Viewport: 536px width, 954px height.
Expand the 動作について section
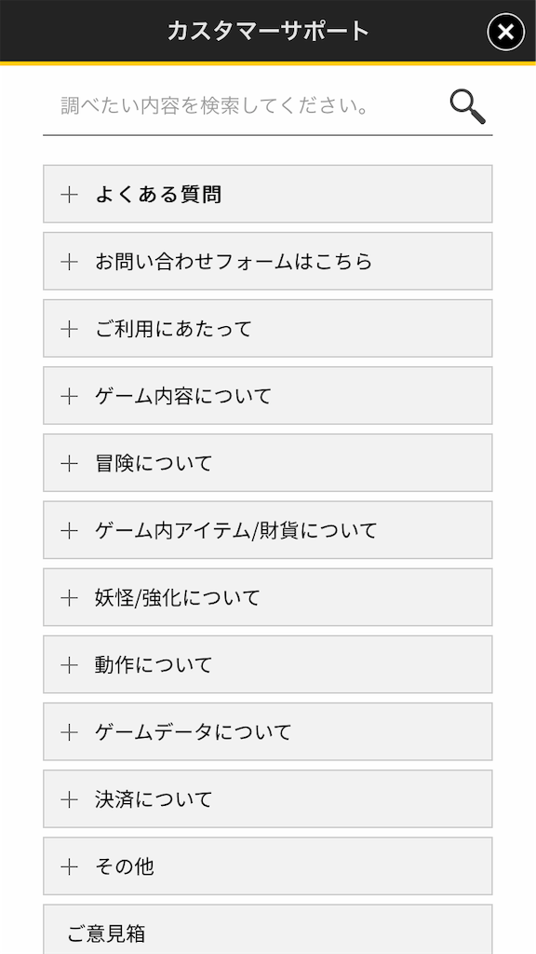[x=268, y=665]
